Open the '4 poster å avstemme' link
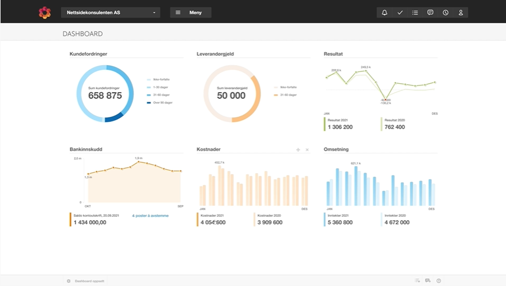The image size is (506, 286). click(151, 216)
